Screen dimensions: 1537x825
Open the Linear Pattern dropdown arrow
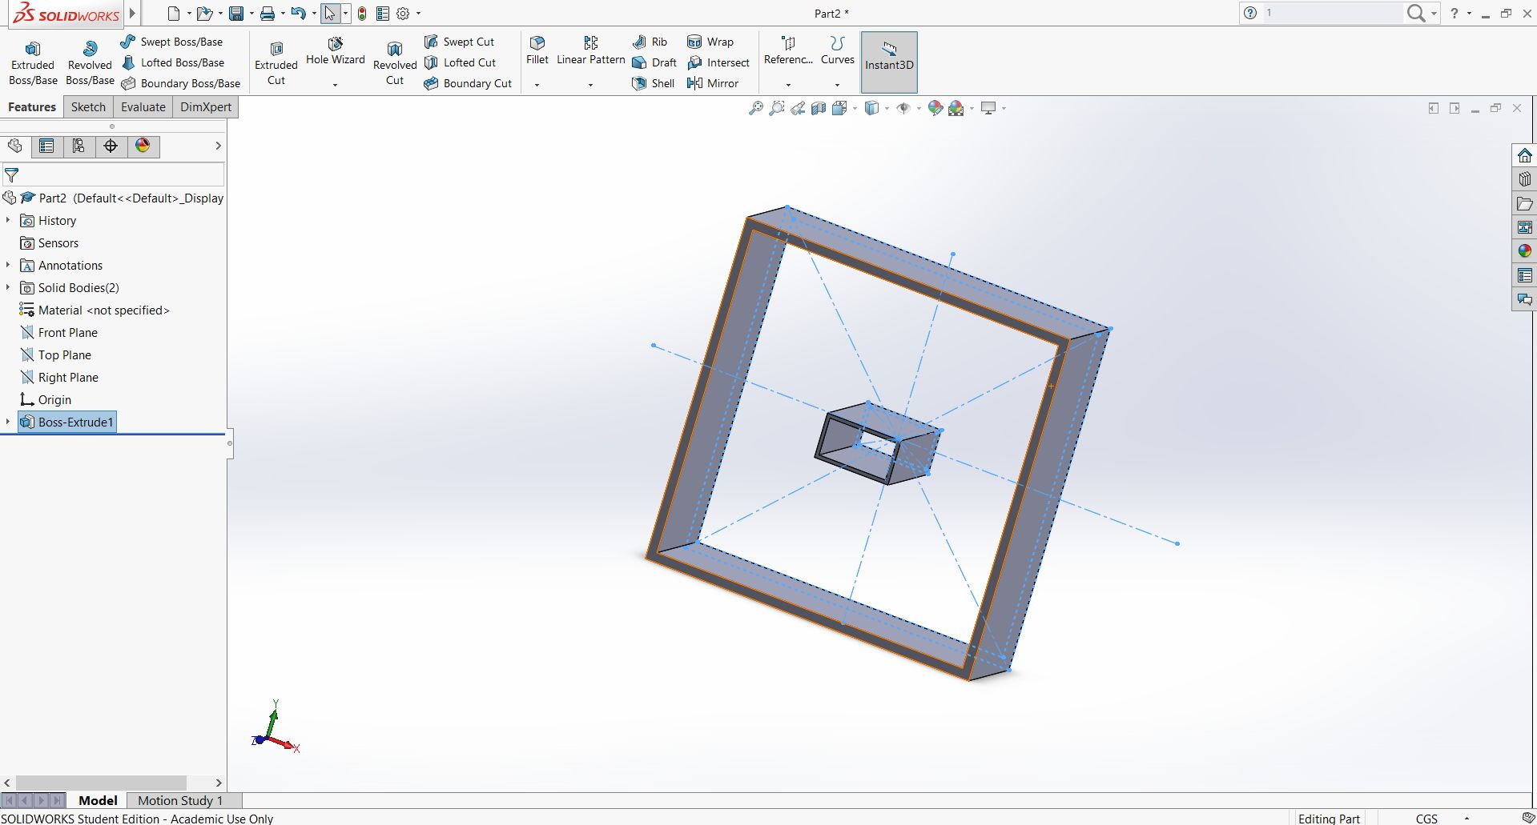590,84
